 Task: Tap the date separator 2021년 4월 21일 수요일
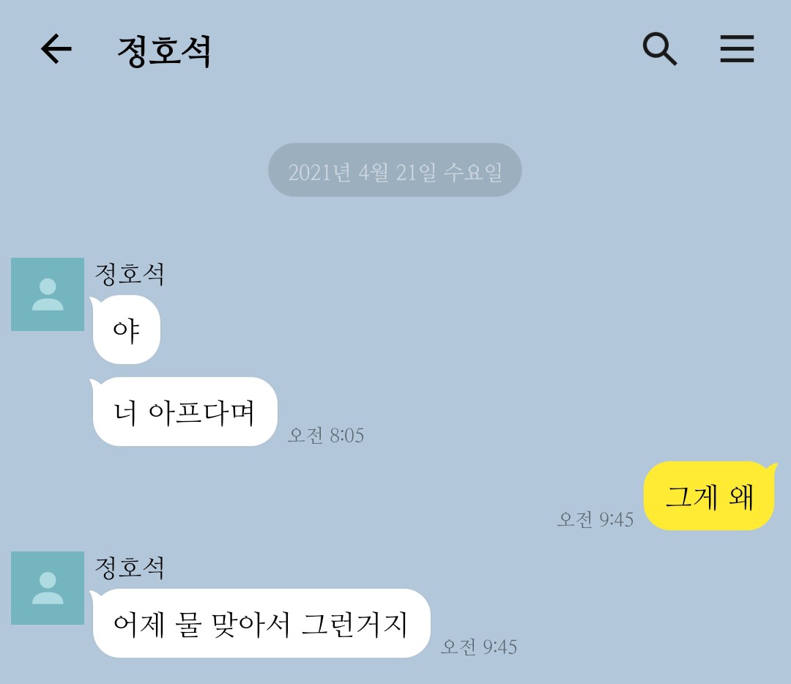click(395, 170)
